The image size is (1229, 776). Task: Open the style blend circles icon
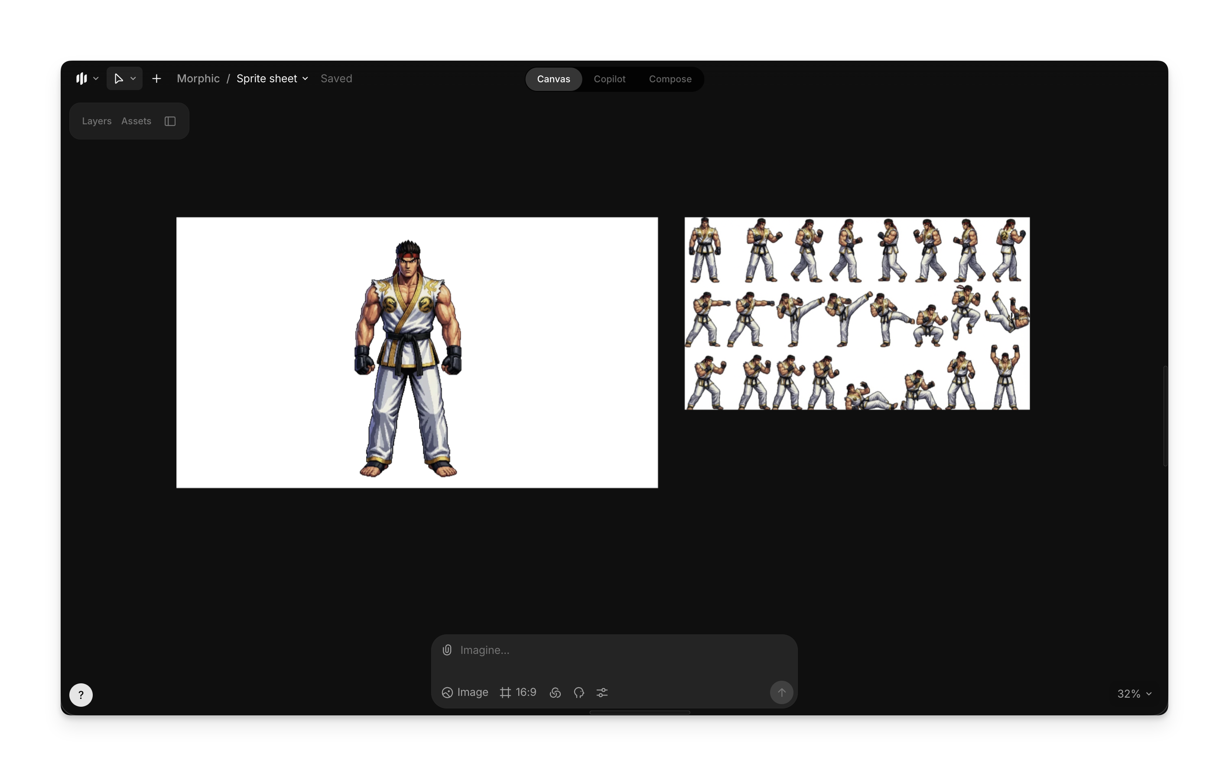[x=555, y=692]
